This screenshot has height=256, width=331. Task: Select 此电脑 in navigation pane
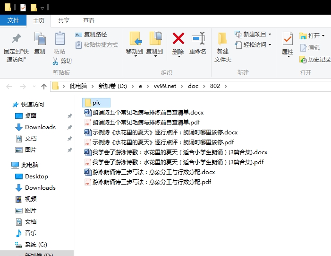pos(25,165)
